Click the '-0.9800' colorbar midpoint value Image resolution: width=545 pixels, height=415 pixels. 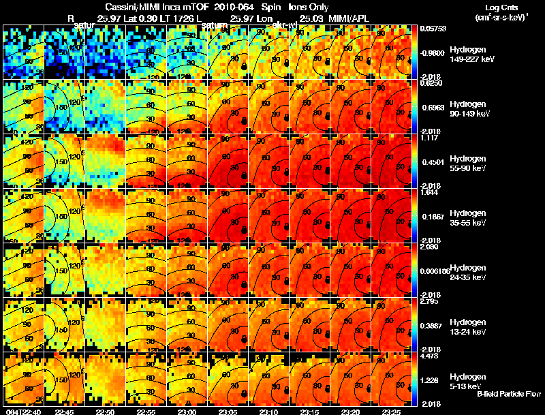pyautogui.click(x=432, y=53)
